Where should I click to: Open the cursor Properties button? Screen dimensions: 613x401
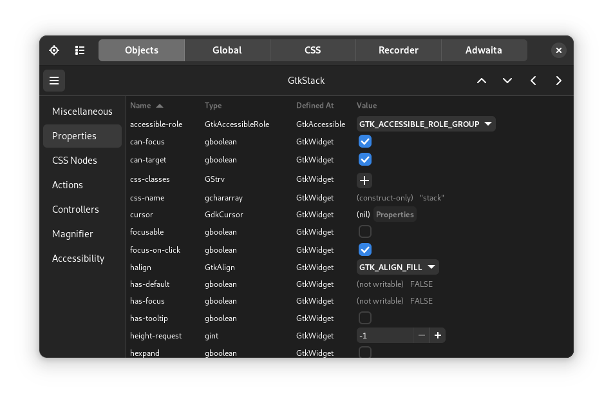tap(395, 214)
